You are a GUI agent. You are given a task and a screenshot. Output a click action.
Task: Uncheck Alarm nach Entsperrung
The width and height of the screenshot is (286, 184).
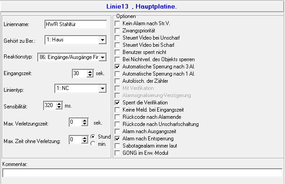118,139
